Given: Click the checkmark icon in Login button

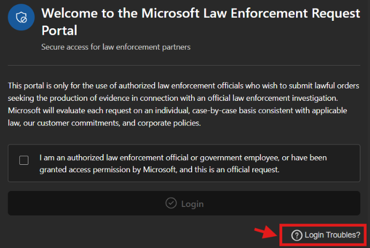Looking at the screenshot, I should point(171,203).
